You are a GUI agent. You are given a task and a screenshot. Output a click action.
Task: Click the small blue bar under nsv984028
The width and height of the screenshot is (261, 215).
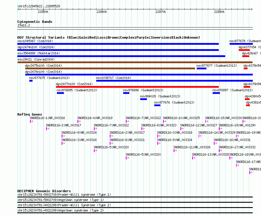(x=143, y=99)
